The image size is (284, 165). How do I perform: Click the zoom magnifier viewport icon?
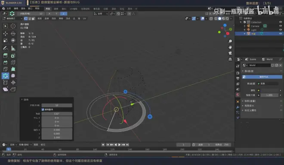tap(230, 41)
